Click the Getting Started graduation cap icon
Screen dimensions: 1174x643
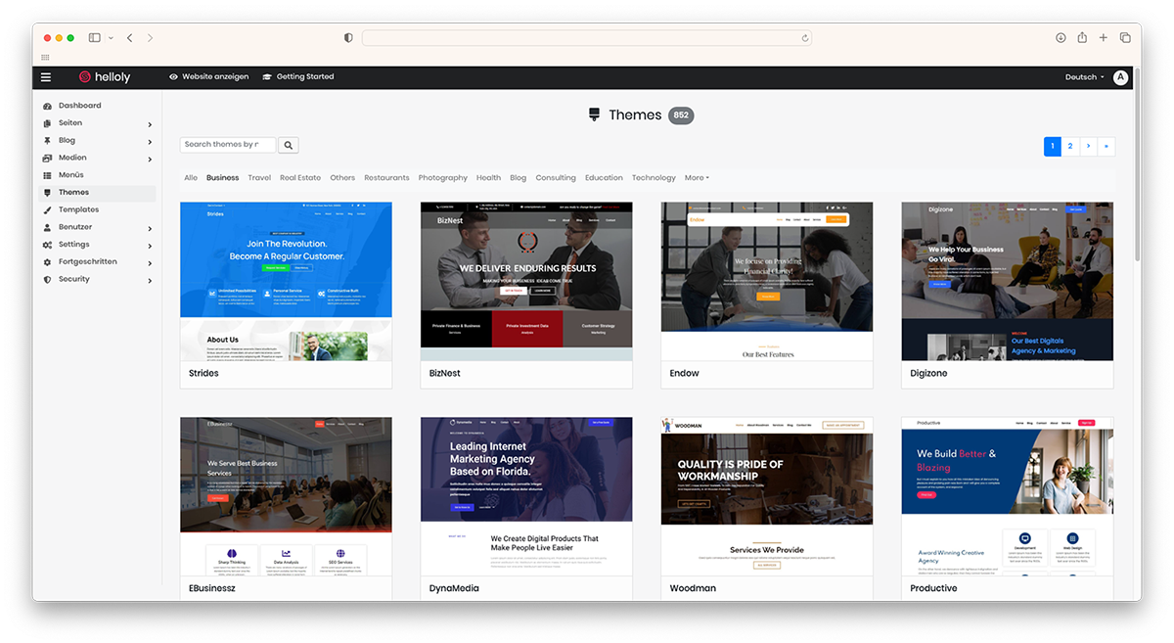(x=267, y=76)
